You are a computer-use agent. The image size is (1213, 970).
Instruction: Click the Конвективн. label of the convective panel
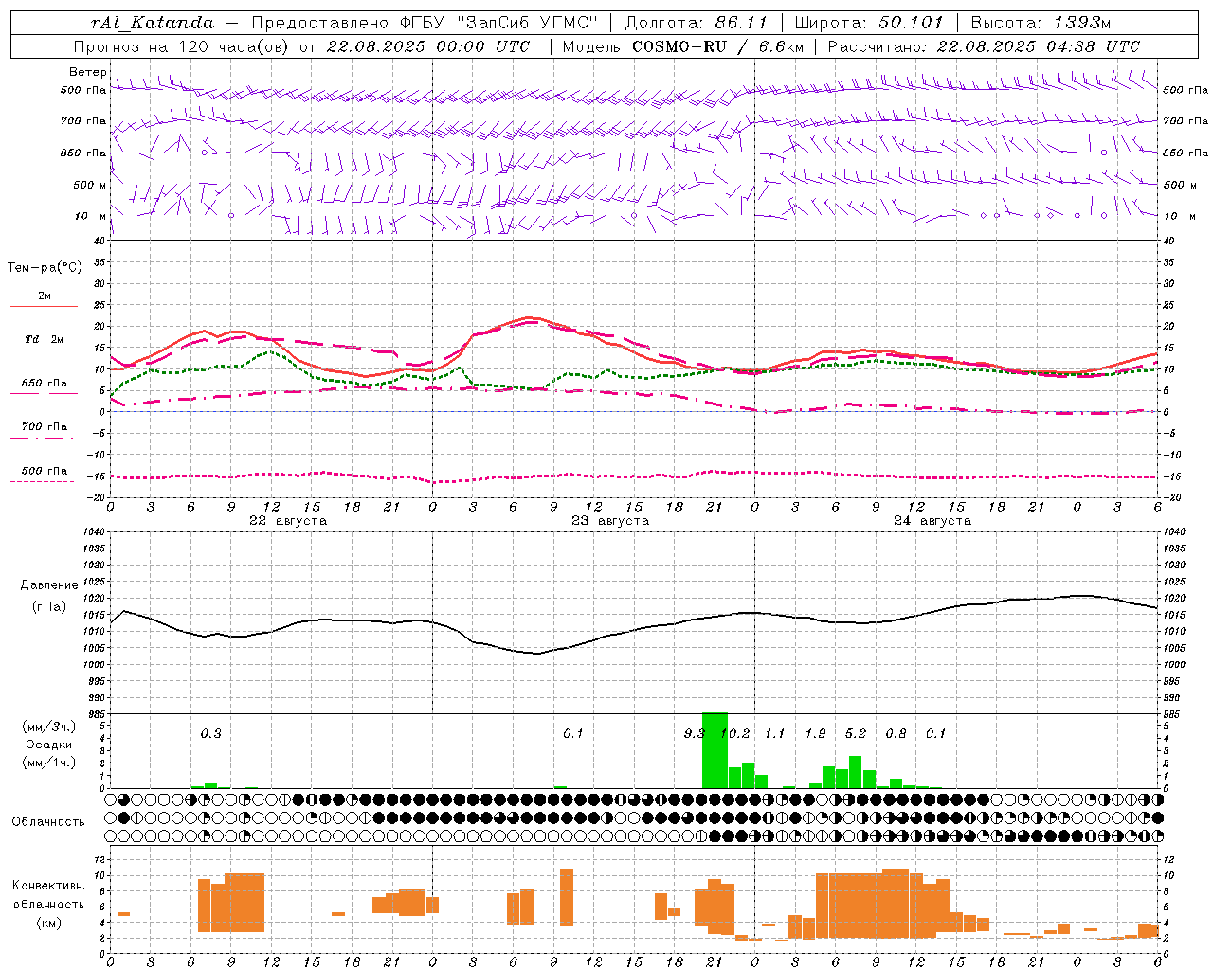click(x=49, y=885)
